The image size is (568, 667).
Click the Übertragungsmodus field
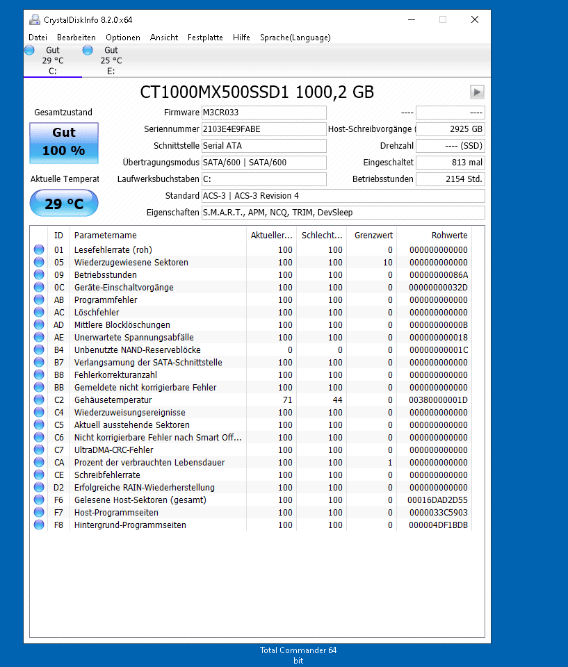(x=264, y=162)
